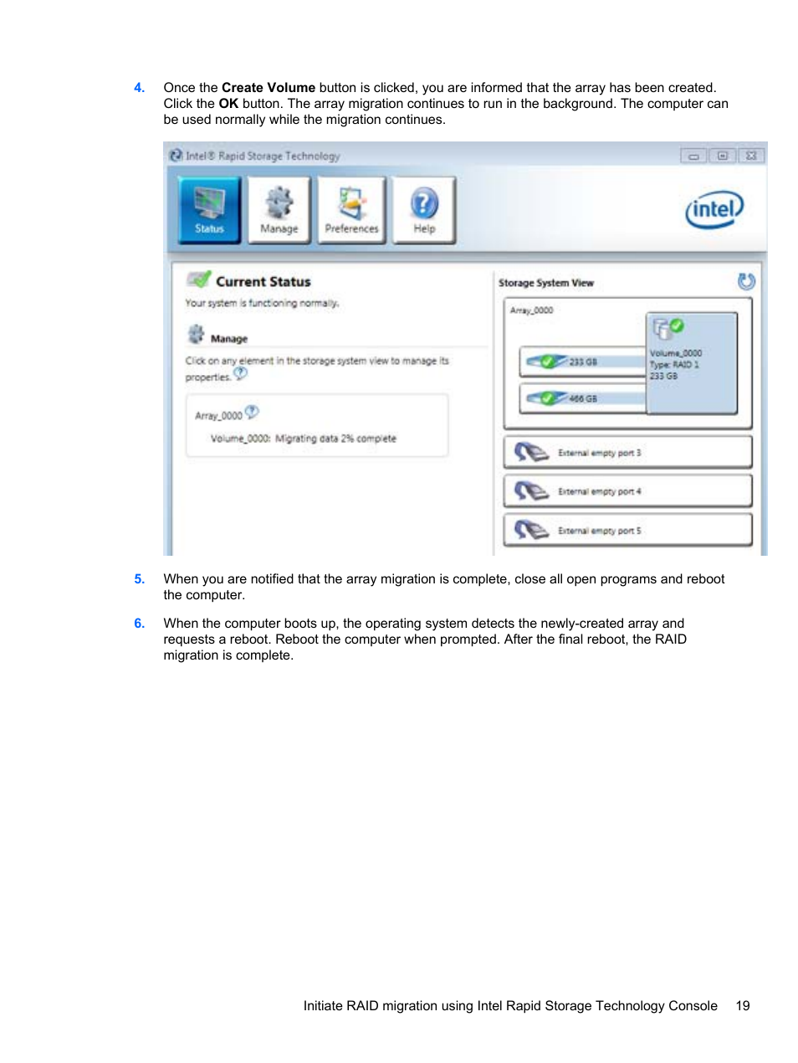Minimize the Intel Rapid Storage window
Viewport: 798px width, 1063px height.
693,156
